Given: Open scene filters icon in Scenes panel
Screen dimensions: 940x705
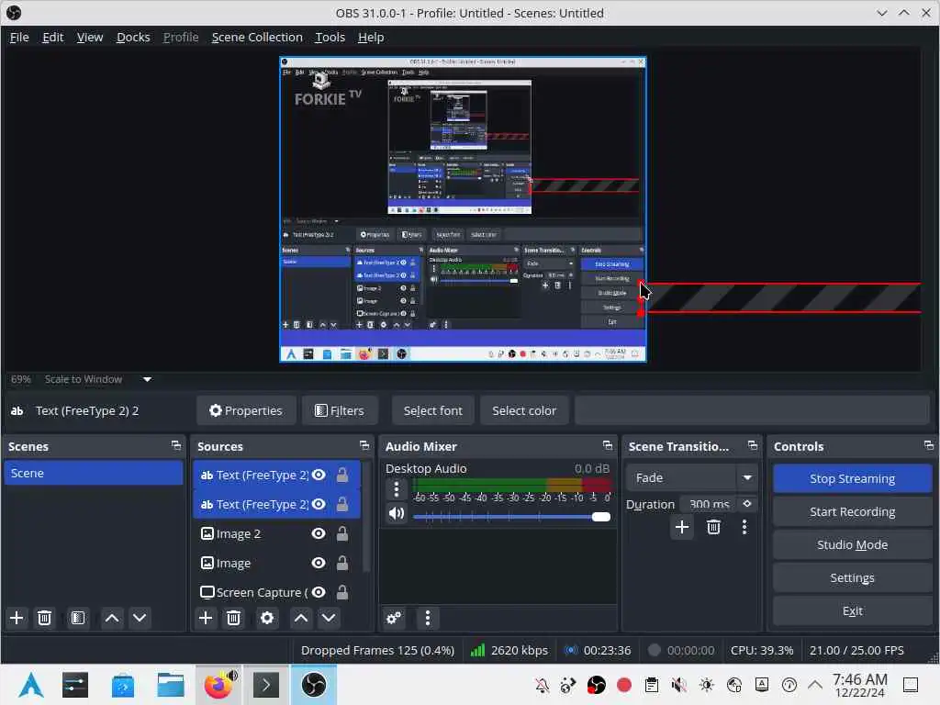Looking at the screenshot, I should (77, 618).
